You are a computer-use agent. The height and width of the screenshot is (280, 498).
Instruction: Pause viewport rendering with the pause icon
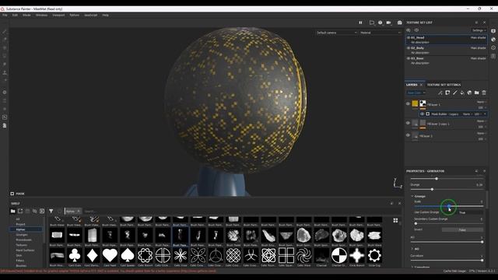[x=360, y=23]
